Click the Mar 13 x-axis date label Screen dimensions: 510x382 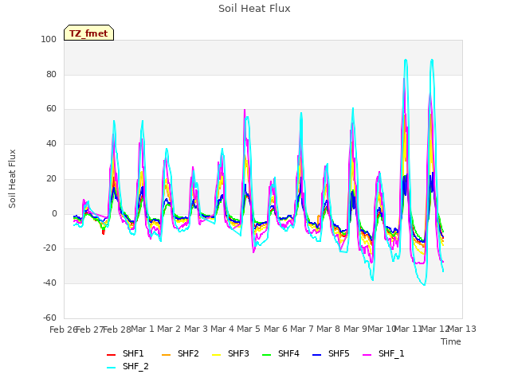[462, 329]
